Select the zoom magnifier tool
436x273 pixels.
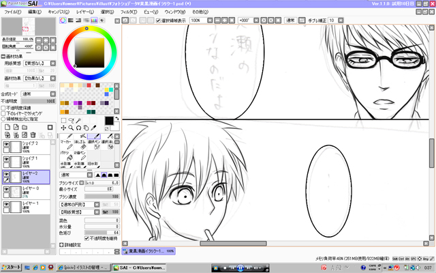71,128
